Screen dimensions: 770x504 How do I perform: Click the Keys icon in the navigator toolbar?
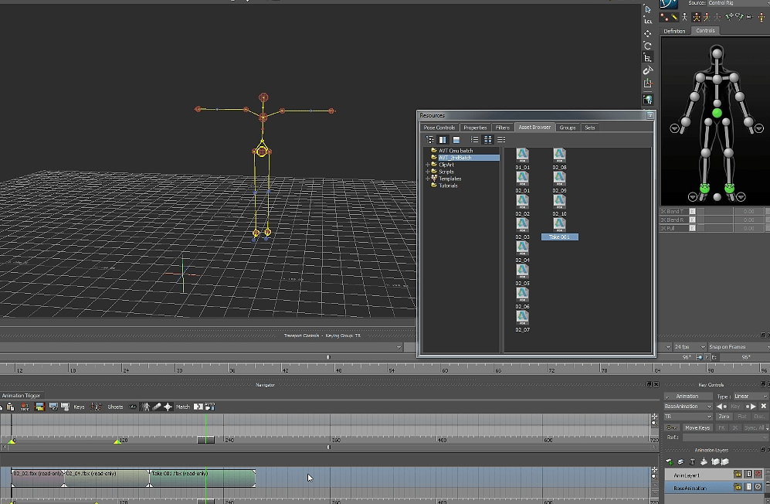pyautogui.click(x=79, y=406)
